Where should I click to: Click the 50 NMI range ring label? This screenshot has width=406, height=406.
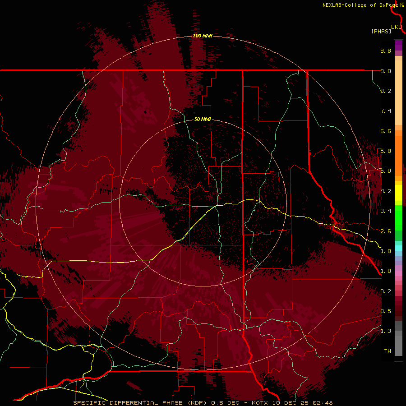point(203,119)
